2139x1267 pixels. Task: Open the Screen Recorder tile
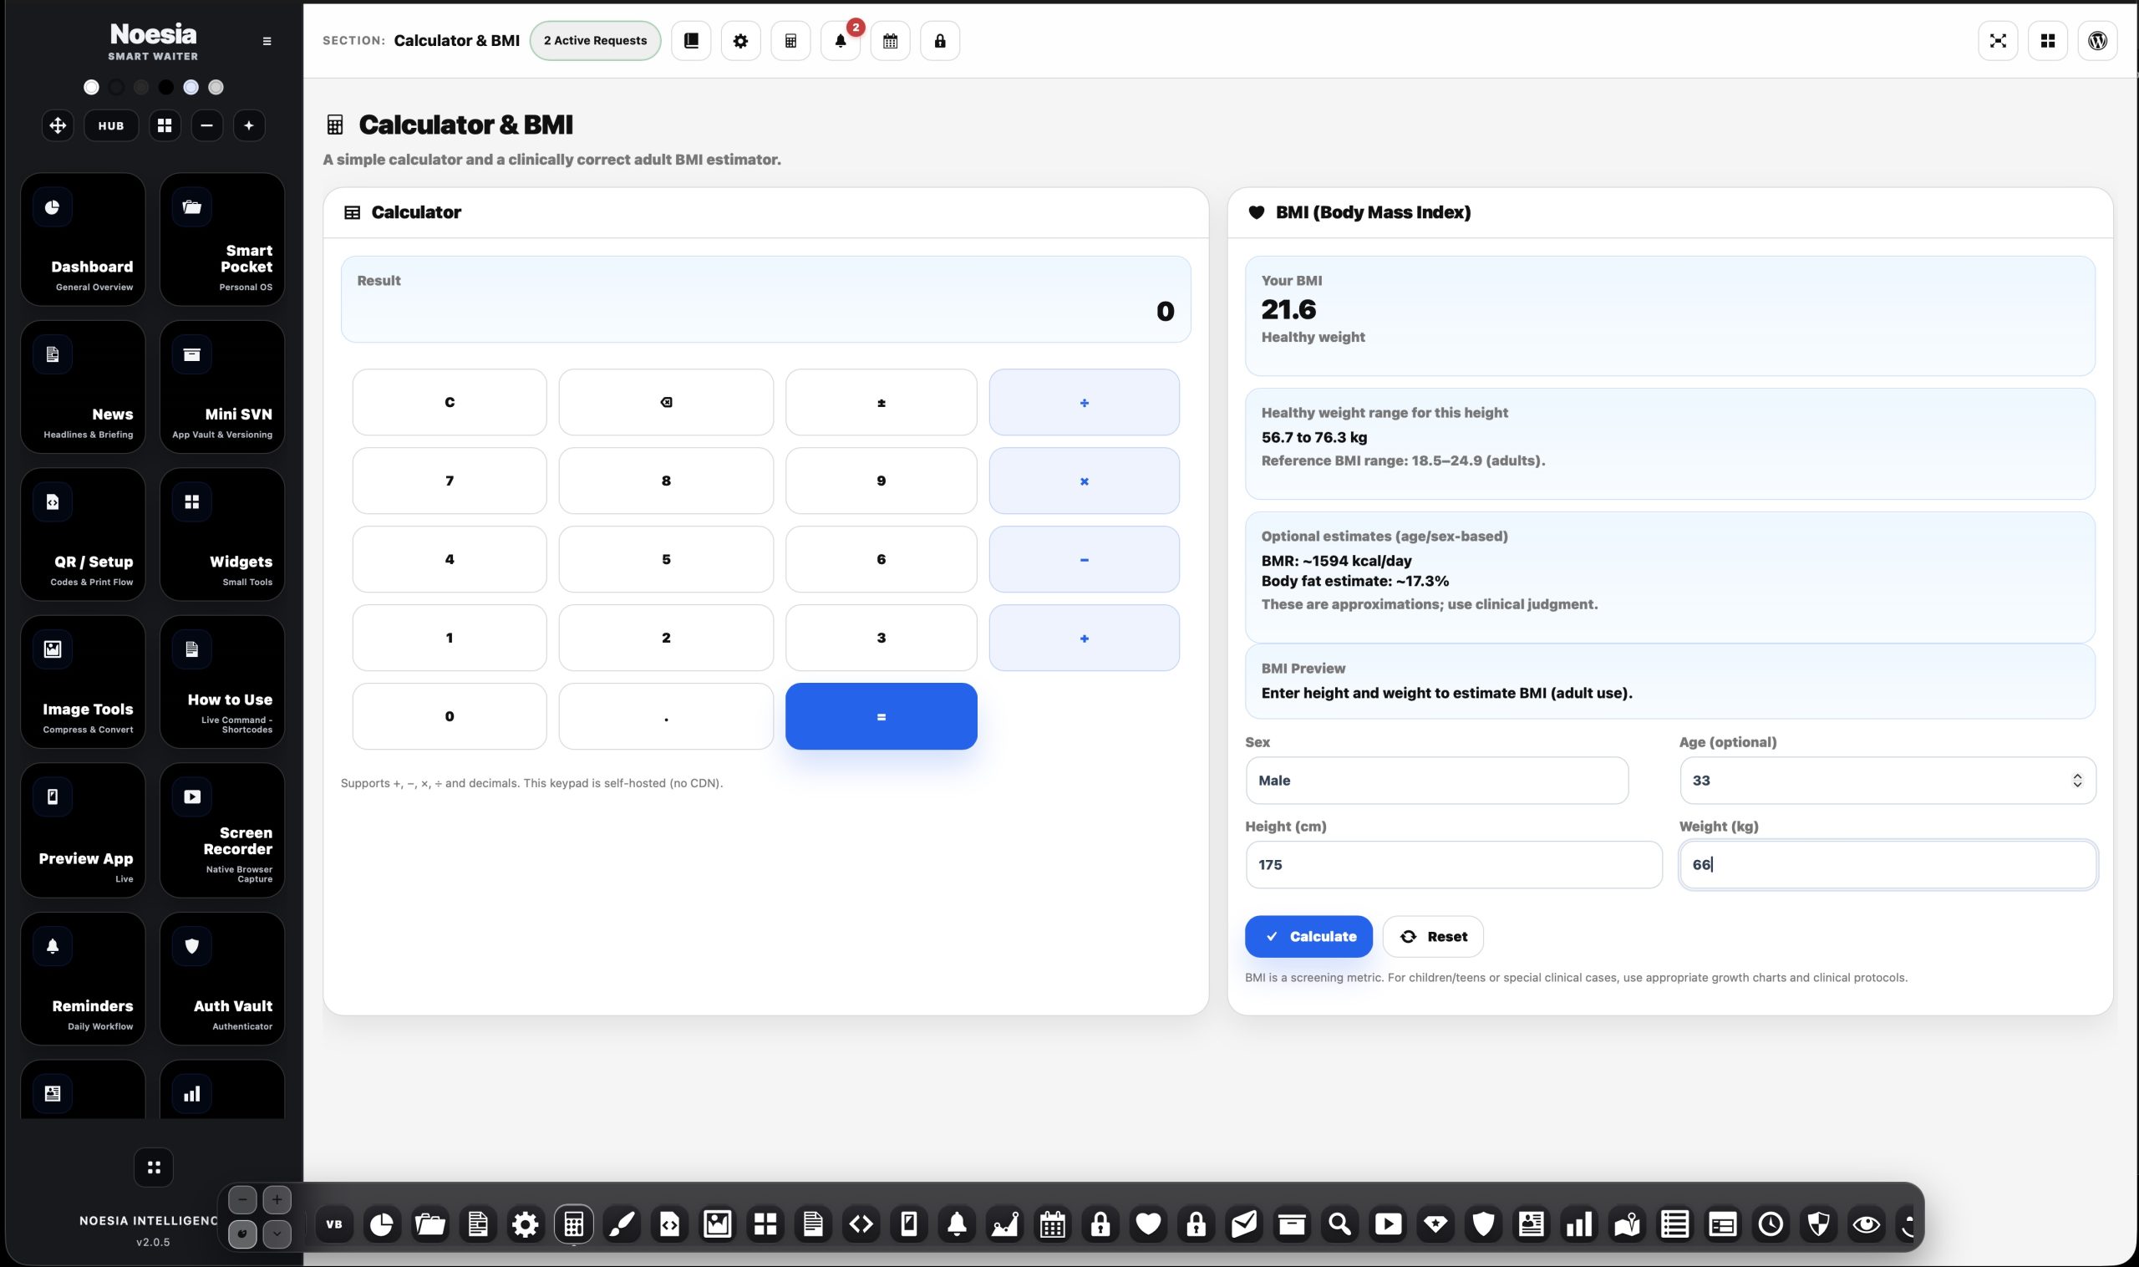(222, 830)
